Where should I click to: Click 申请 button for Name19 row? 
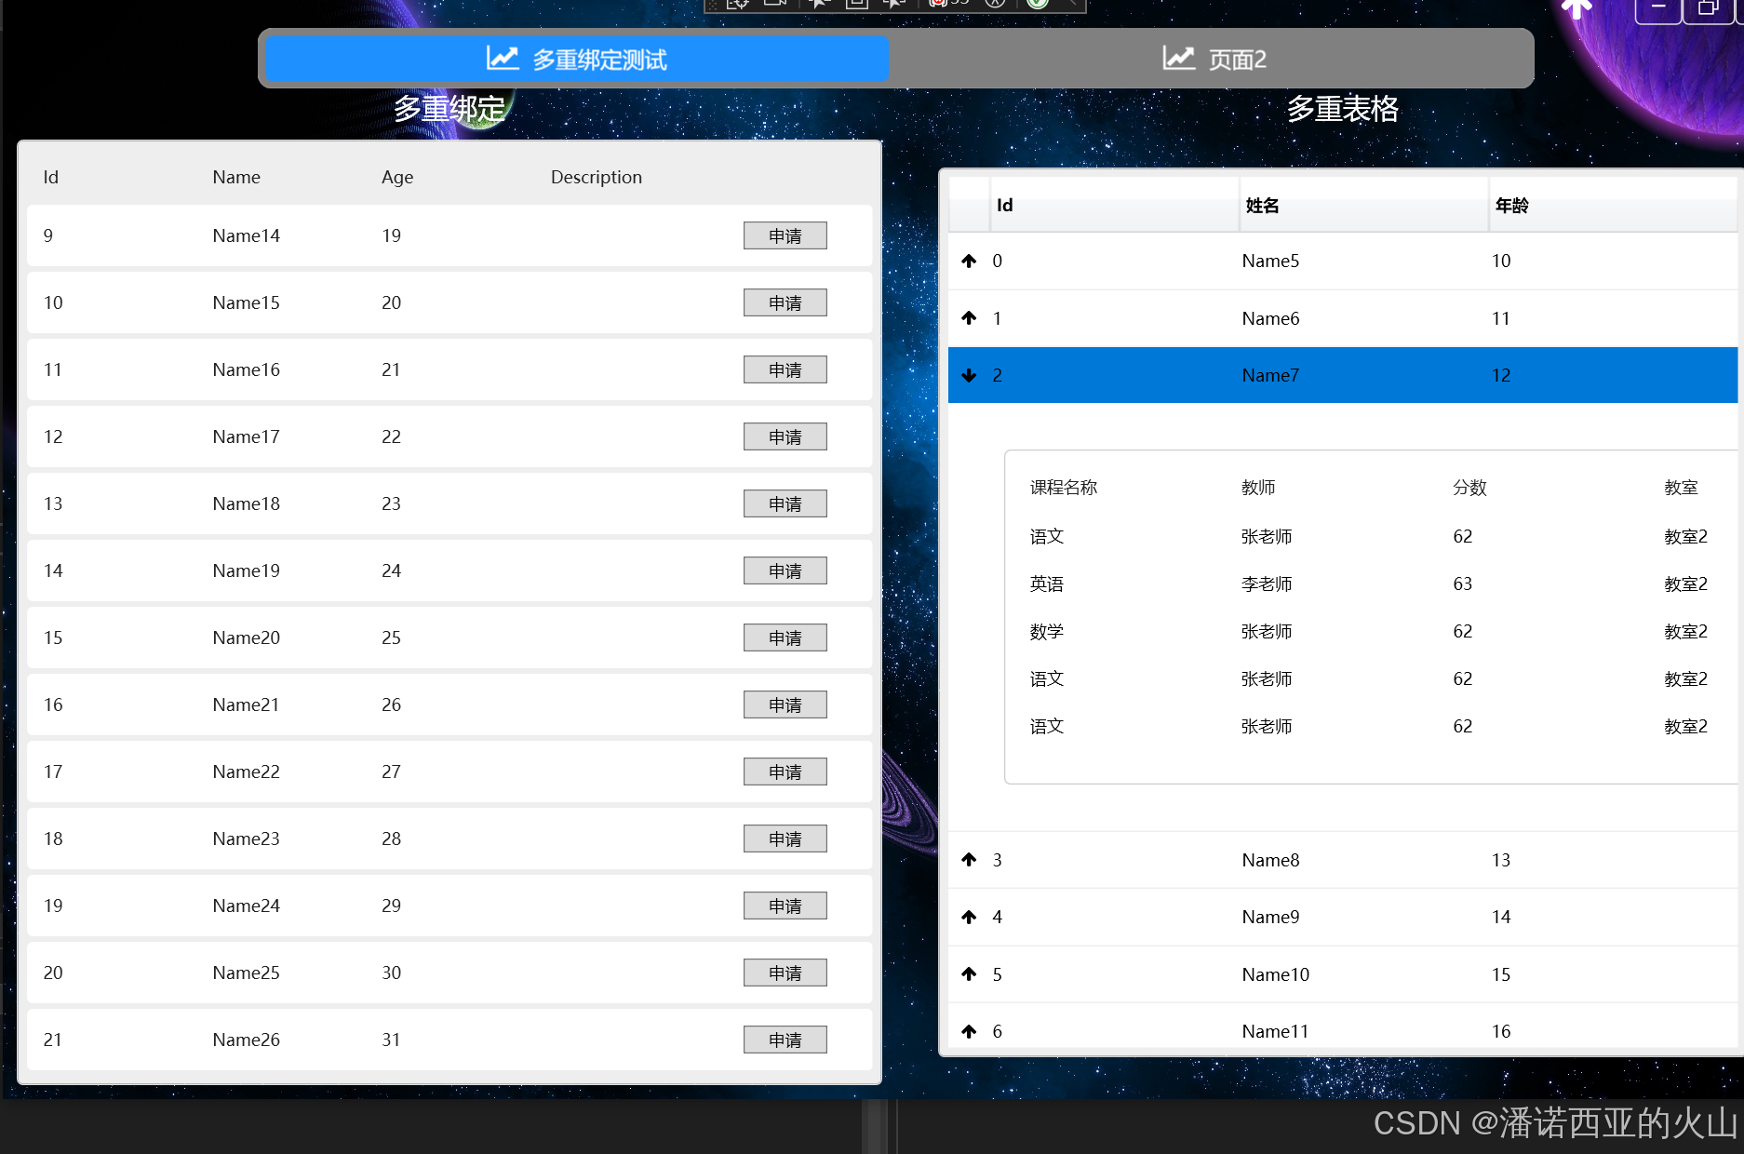(785, 570)
